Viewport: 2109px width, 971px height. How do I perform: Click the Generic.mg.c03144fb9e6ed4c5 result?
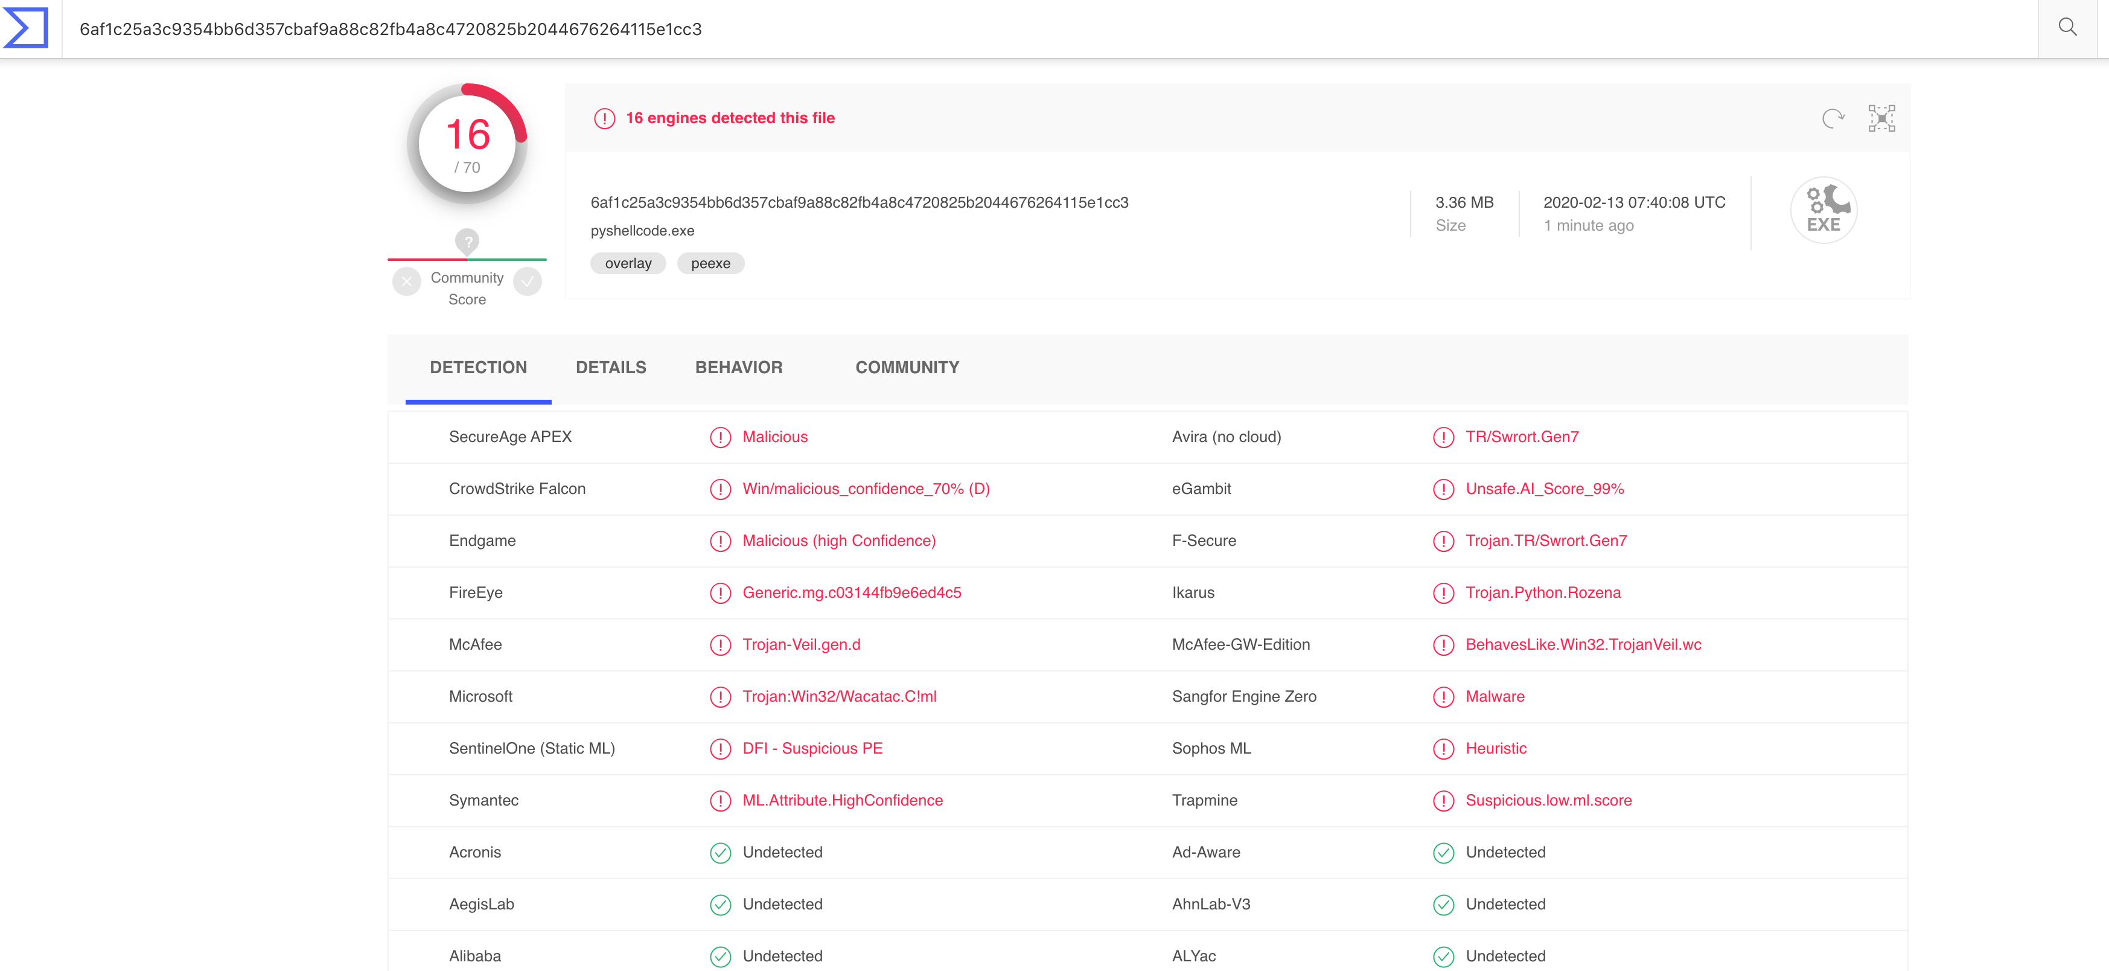coord(852,593)
